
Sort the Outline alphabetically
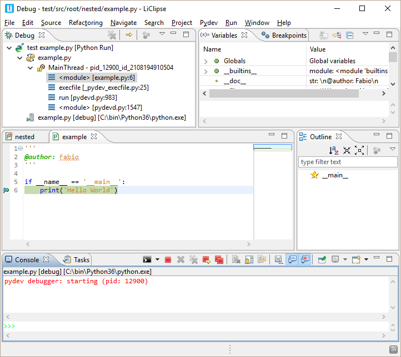[x=333, y=150]
